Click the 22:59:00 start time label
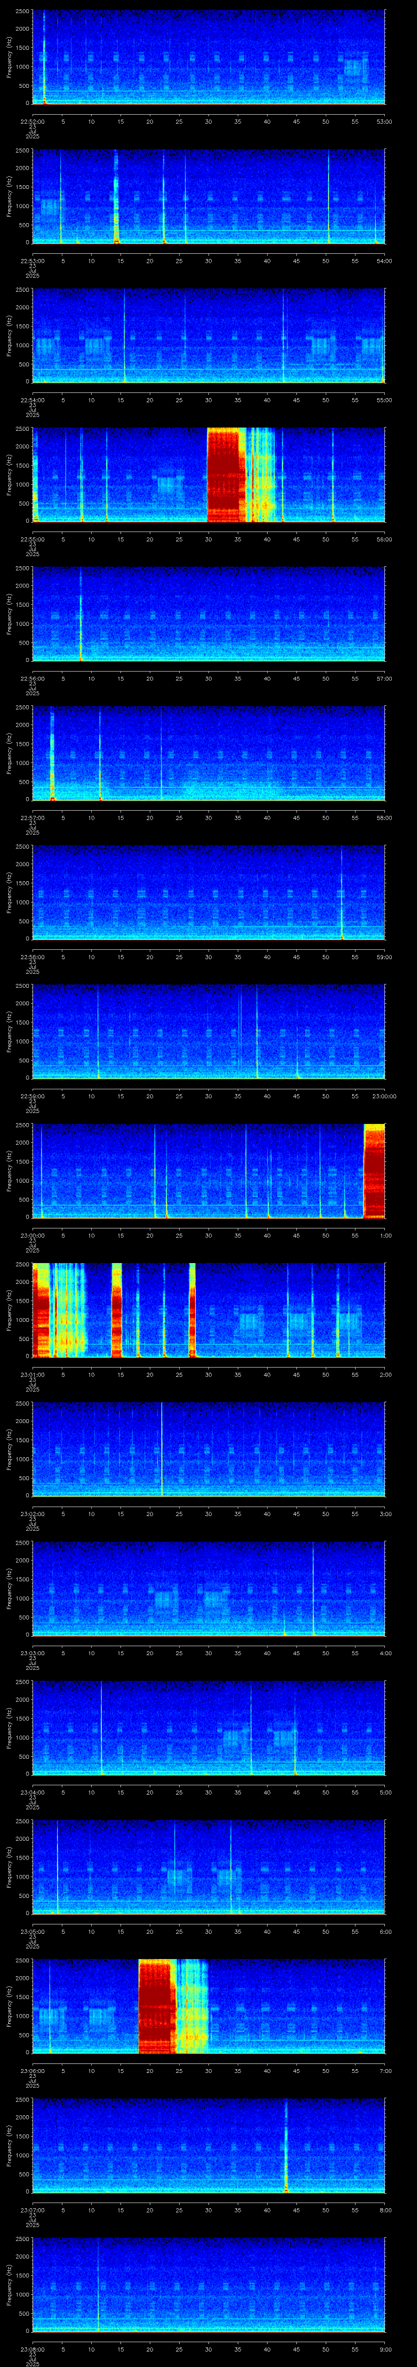The height and width of the screenshot is (2367, 417). click(x=32, y=1096)
